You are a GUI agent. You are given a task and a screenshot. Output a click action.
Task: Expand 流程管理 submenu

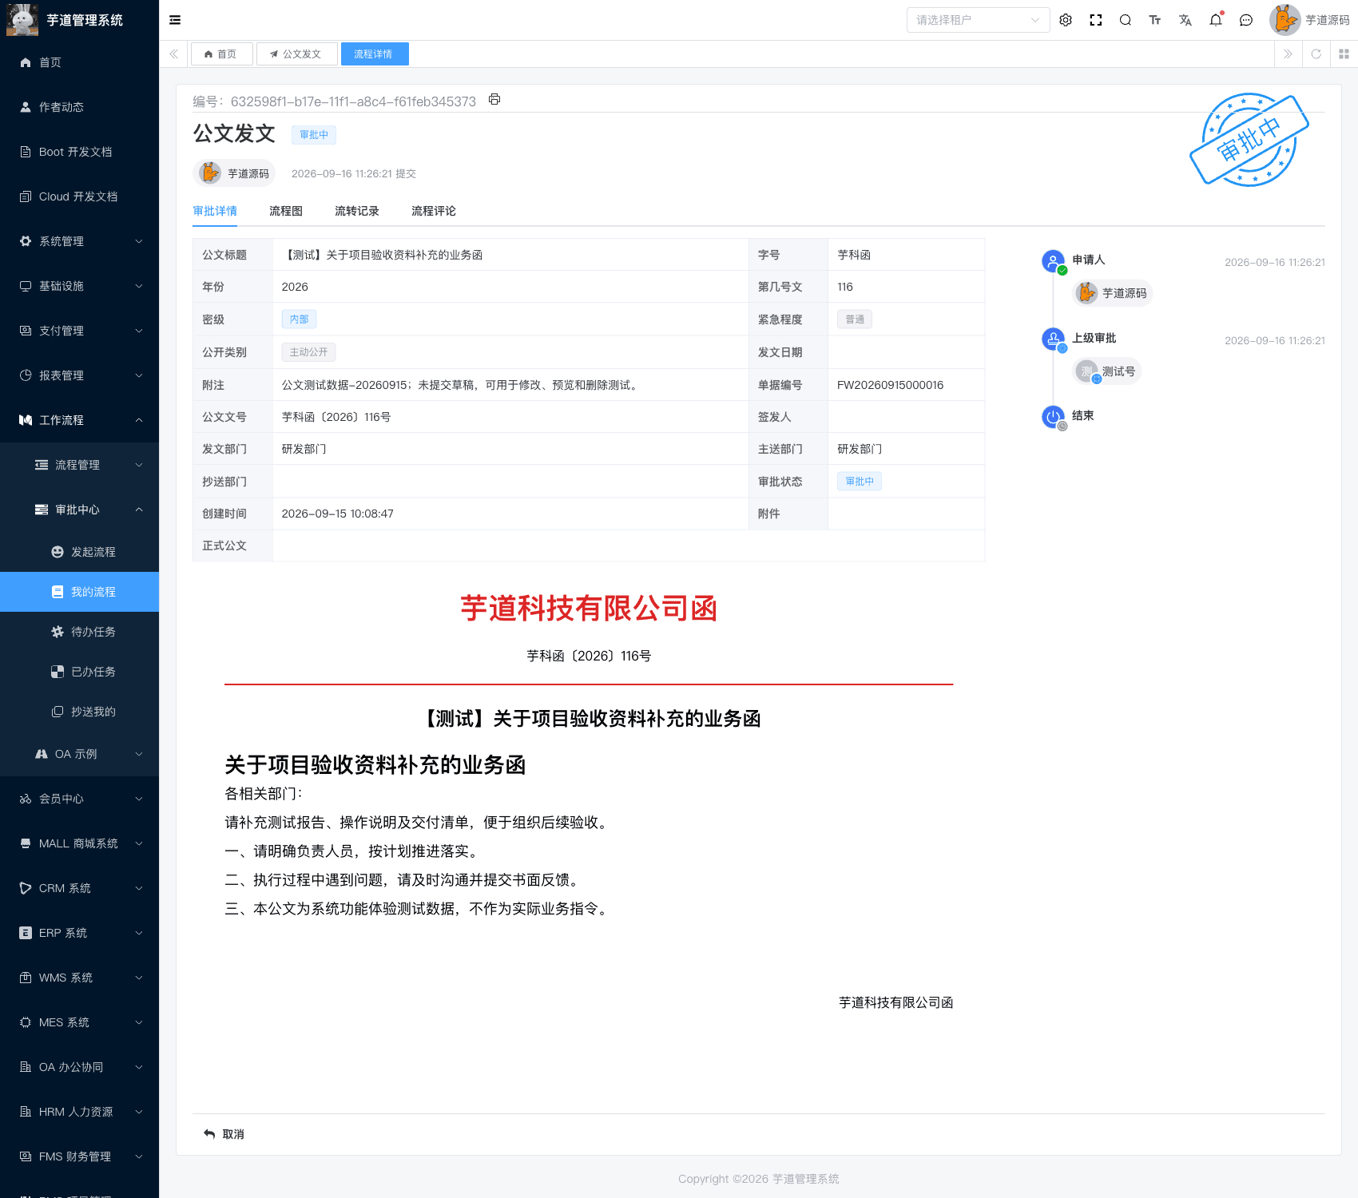79,465
